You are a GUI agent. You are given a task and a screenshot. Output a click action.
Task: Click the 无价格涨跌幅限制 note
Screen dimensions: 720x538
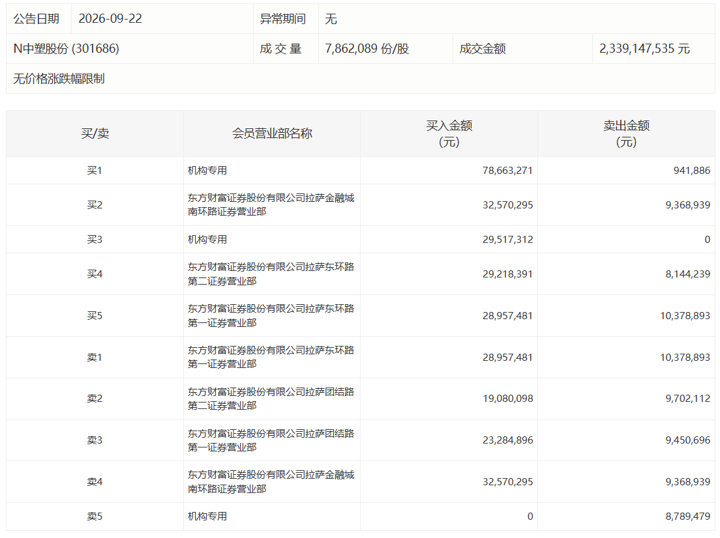pyautogui.click(x=59, y=79)
